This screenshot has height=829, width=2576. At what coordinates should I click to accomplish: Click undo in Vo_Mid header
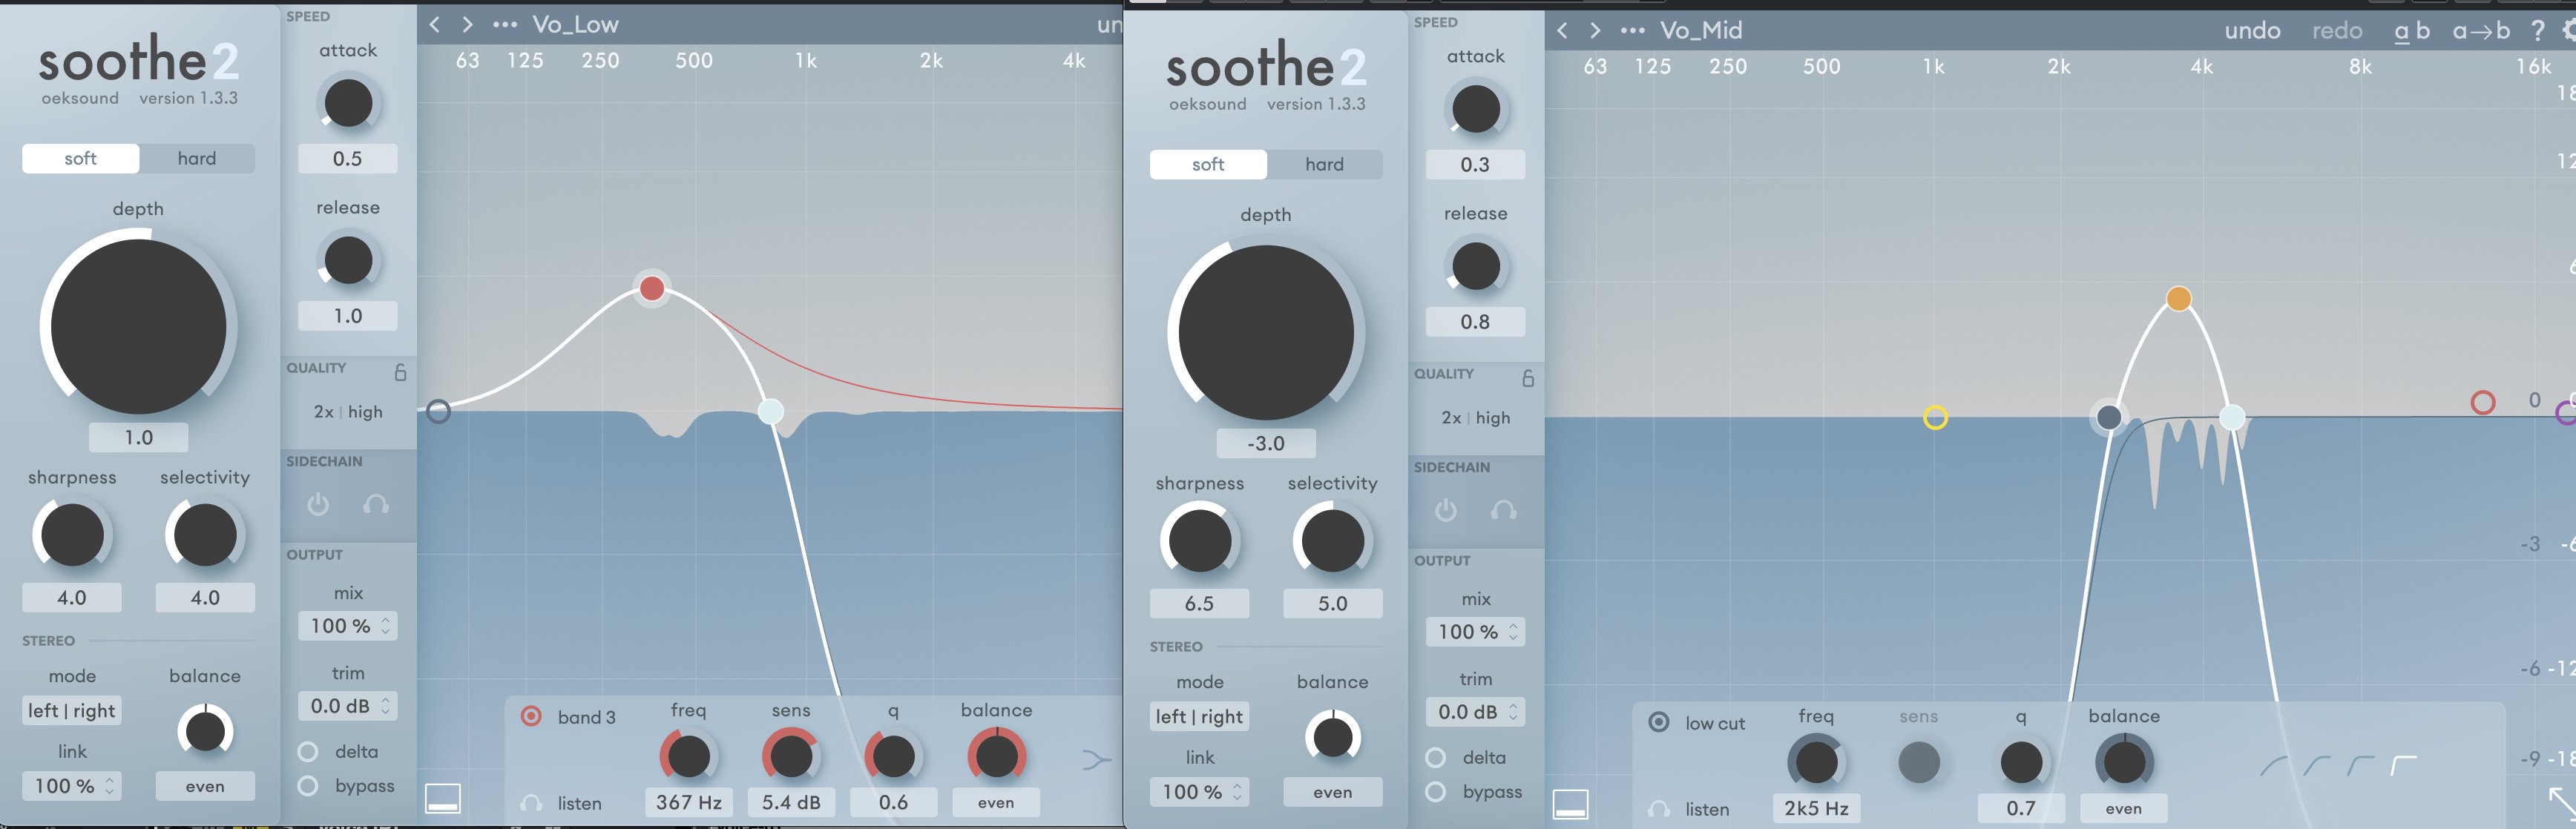click(2252, 31)
